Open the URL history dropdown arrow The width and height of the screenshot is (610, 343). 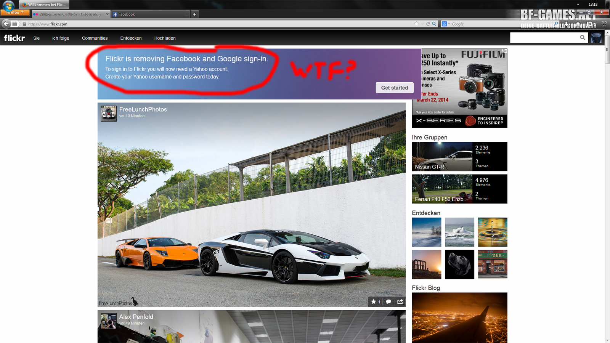tap(422, 24)
